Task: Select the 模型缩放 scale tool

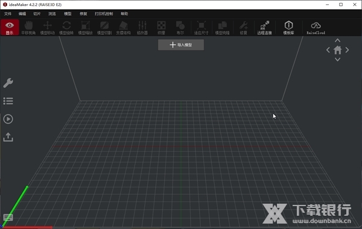Action: pos(86,28)
